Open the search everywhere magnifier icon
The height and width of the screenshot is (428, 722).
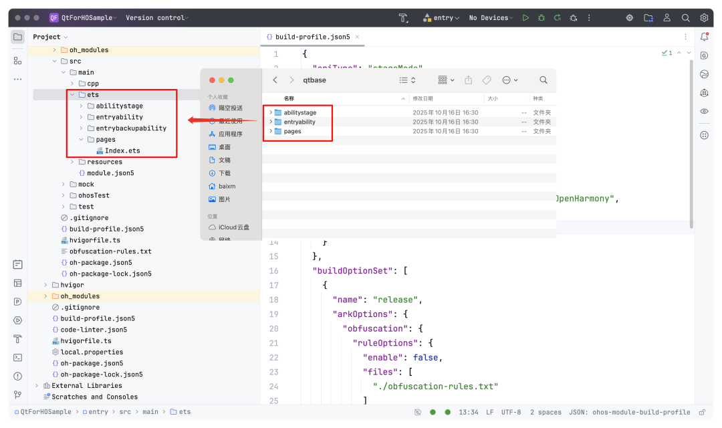point(686,18)
